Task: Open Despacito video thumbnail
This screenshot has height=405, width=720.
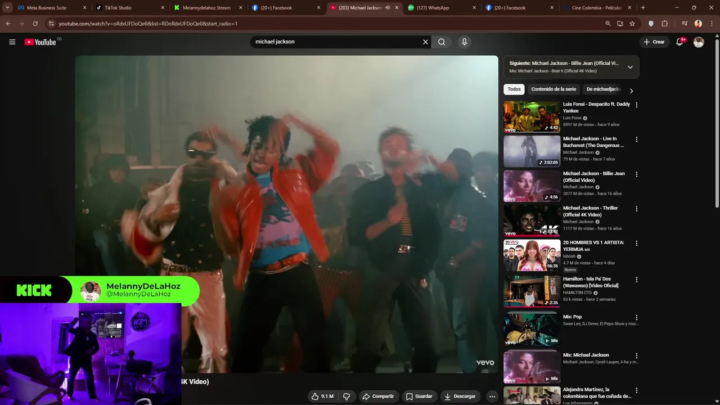Action: pos(532,117)
